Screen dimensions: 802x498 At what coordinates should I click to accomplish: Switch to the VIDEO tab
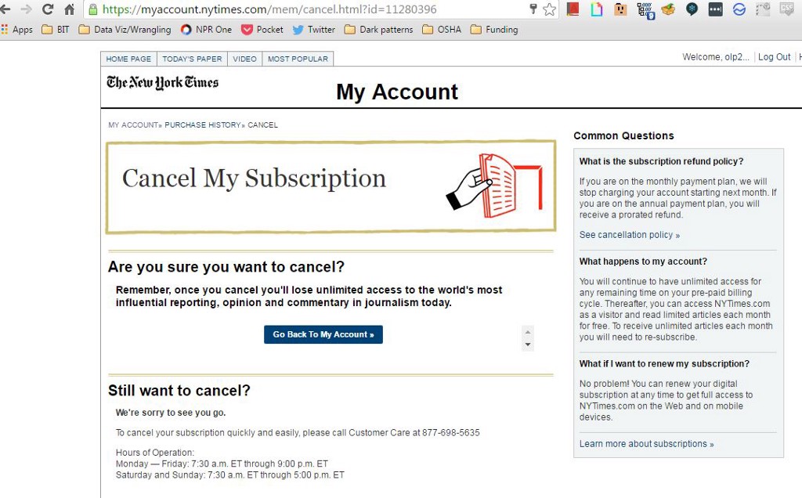tap(244, 59)
